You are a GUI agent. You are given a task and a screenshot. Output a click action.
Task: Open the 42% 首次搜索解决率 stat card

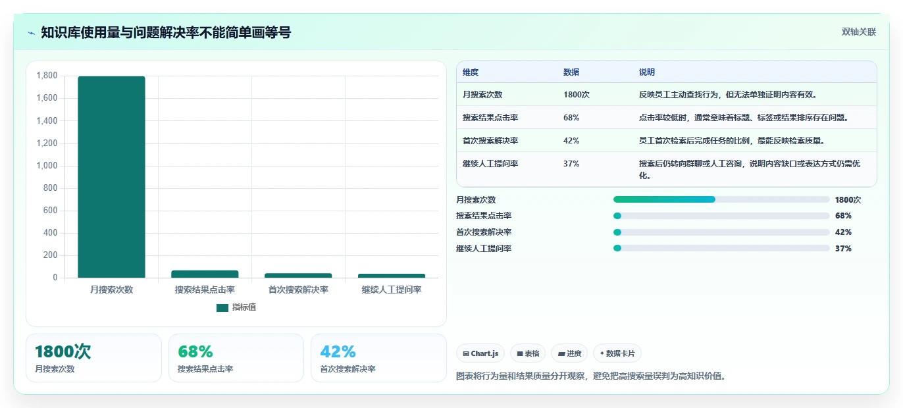pos(378,358)
